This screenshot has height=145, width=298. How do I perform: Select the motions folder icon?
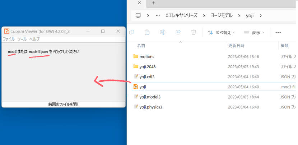pos(135,56)
